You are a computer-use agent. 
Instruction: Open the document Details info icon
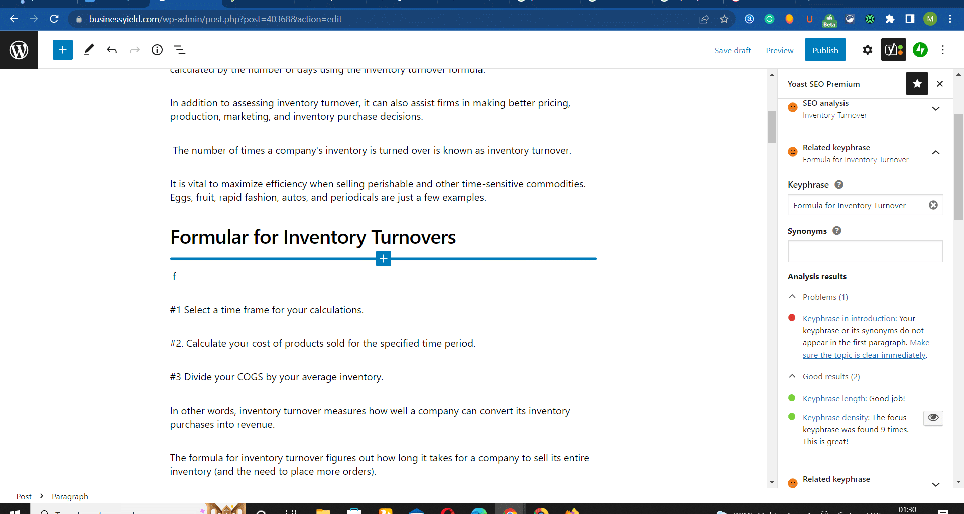(x=157, y=50)
